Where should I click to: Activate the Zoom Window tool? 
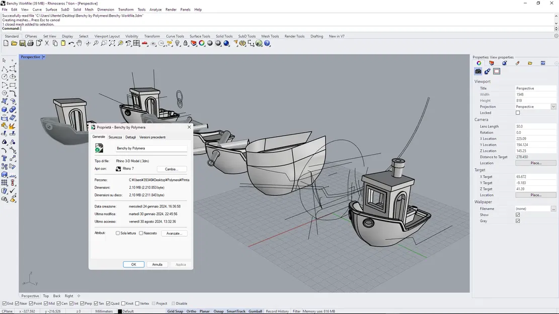click(x=103, y=43)
